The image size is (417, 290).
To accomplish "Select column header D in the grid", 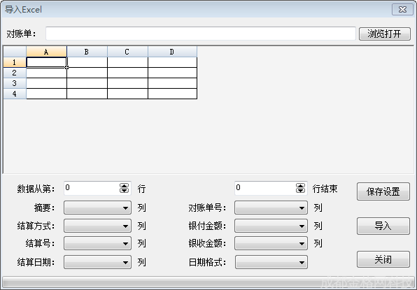I will 172,52.
